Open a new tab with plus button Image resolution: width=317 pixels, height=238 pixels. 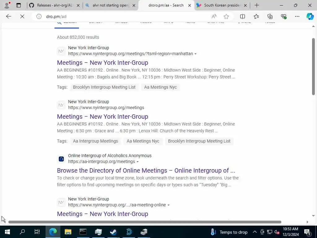click(x=257, y=5)
